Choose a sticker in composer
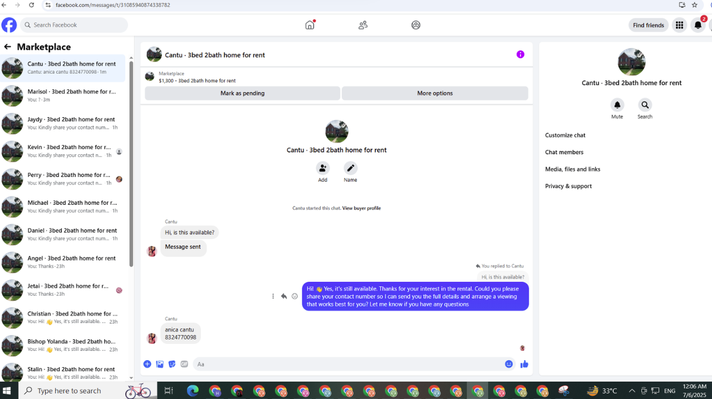The width and height of the screenshot is (712, 399). [x=172, y=364]
